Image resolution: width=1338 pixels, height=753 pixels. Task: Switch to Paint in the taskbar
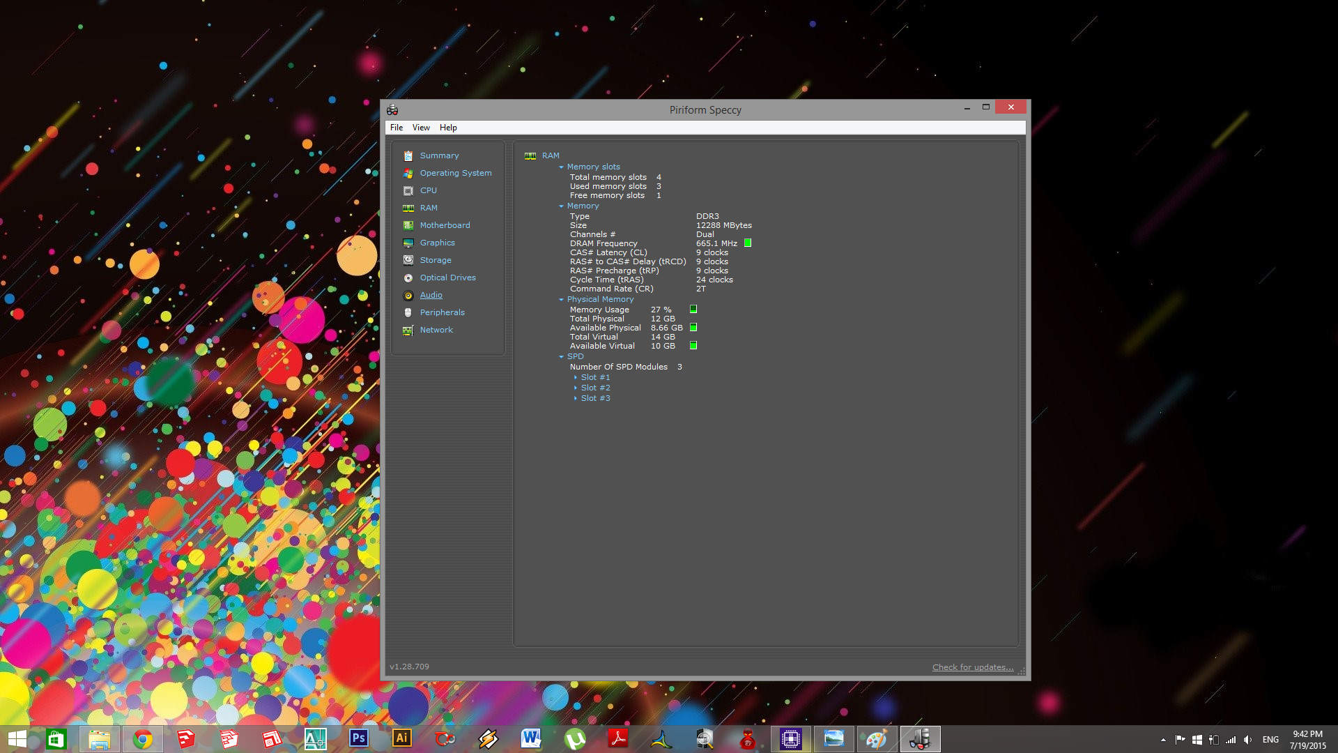click(877, 738)
